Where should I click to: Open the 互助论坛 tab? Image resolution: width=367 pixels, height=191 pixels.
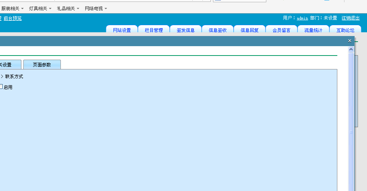(346, 30)
